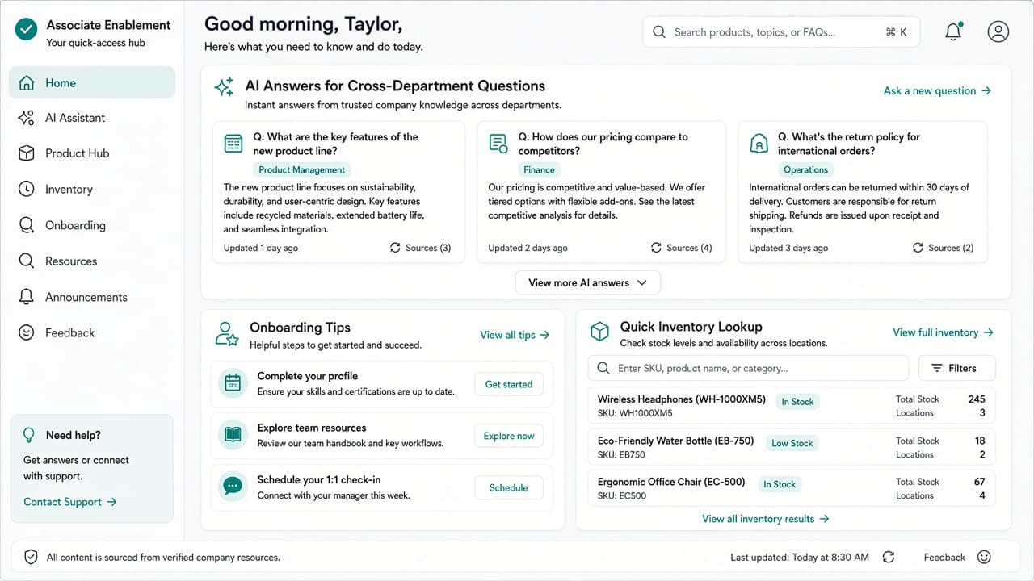
Task: Focus the Enter SKU inventory search field
Action: 748,368
